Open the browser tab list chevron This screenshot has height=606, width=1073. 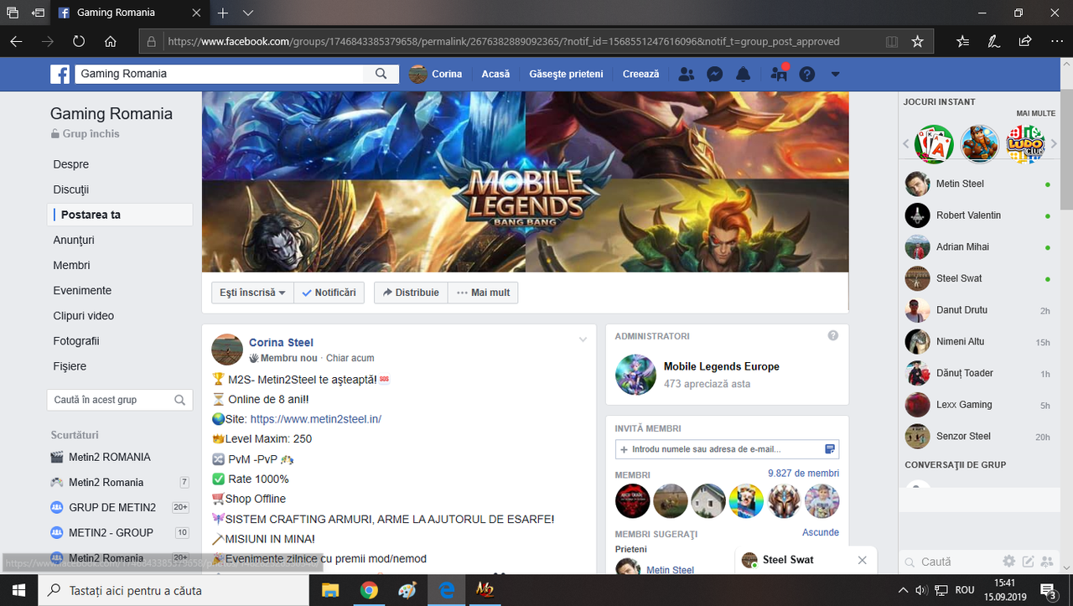pyautogui.click(x=248, y=13)
